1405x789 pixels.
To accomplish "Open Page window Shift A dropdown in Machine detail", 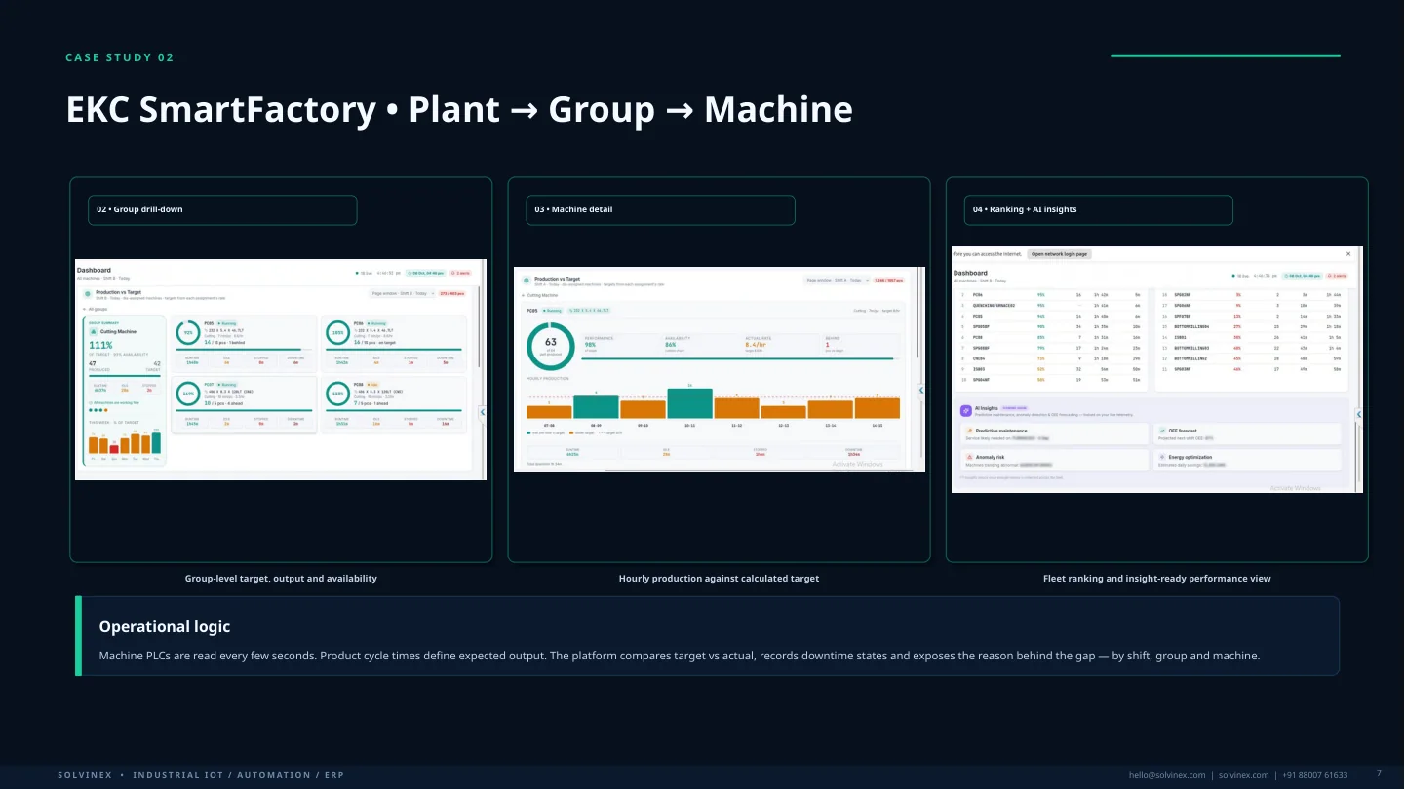I will (838, 280).
